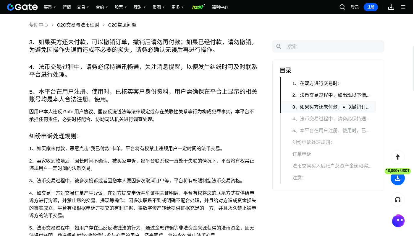414x236 pixels.
Task: Expand the 股票 dropdown menu
Action: (121, 7)
